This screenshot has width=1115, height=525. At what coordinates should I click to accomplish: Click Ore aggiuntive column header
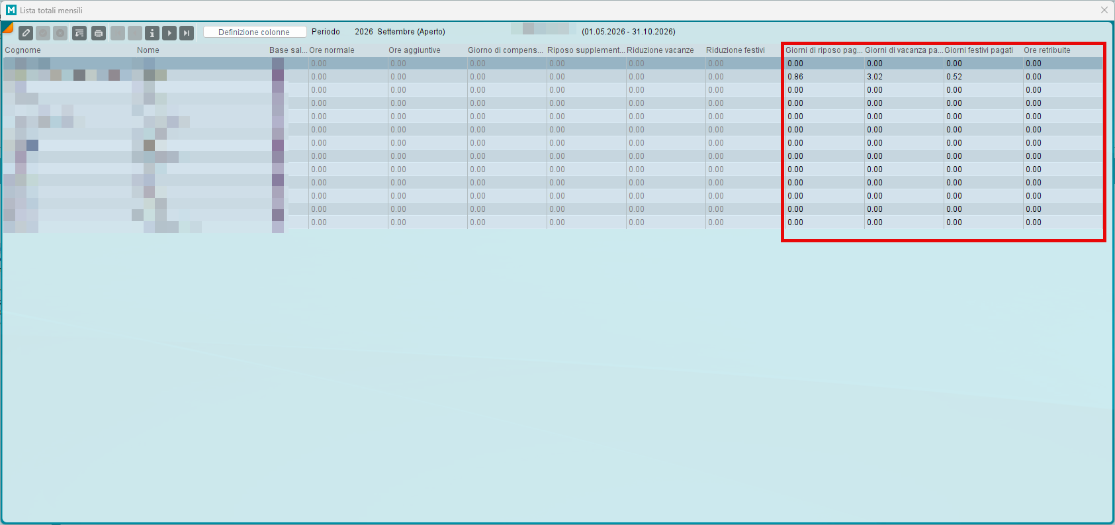(x=414, y=50)
